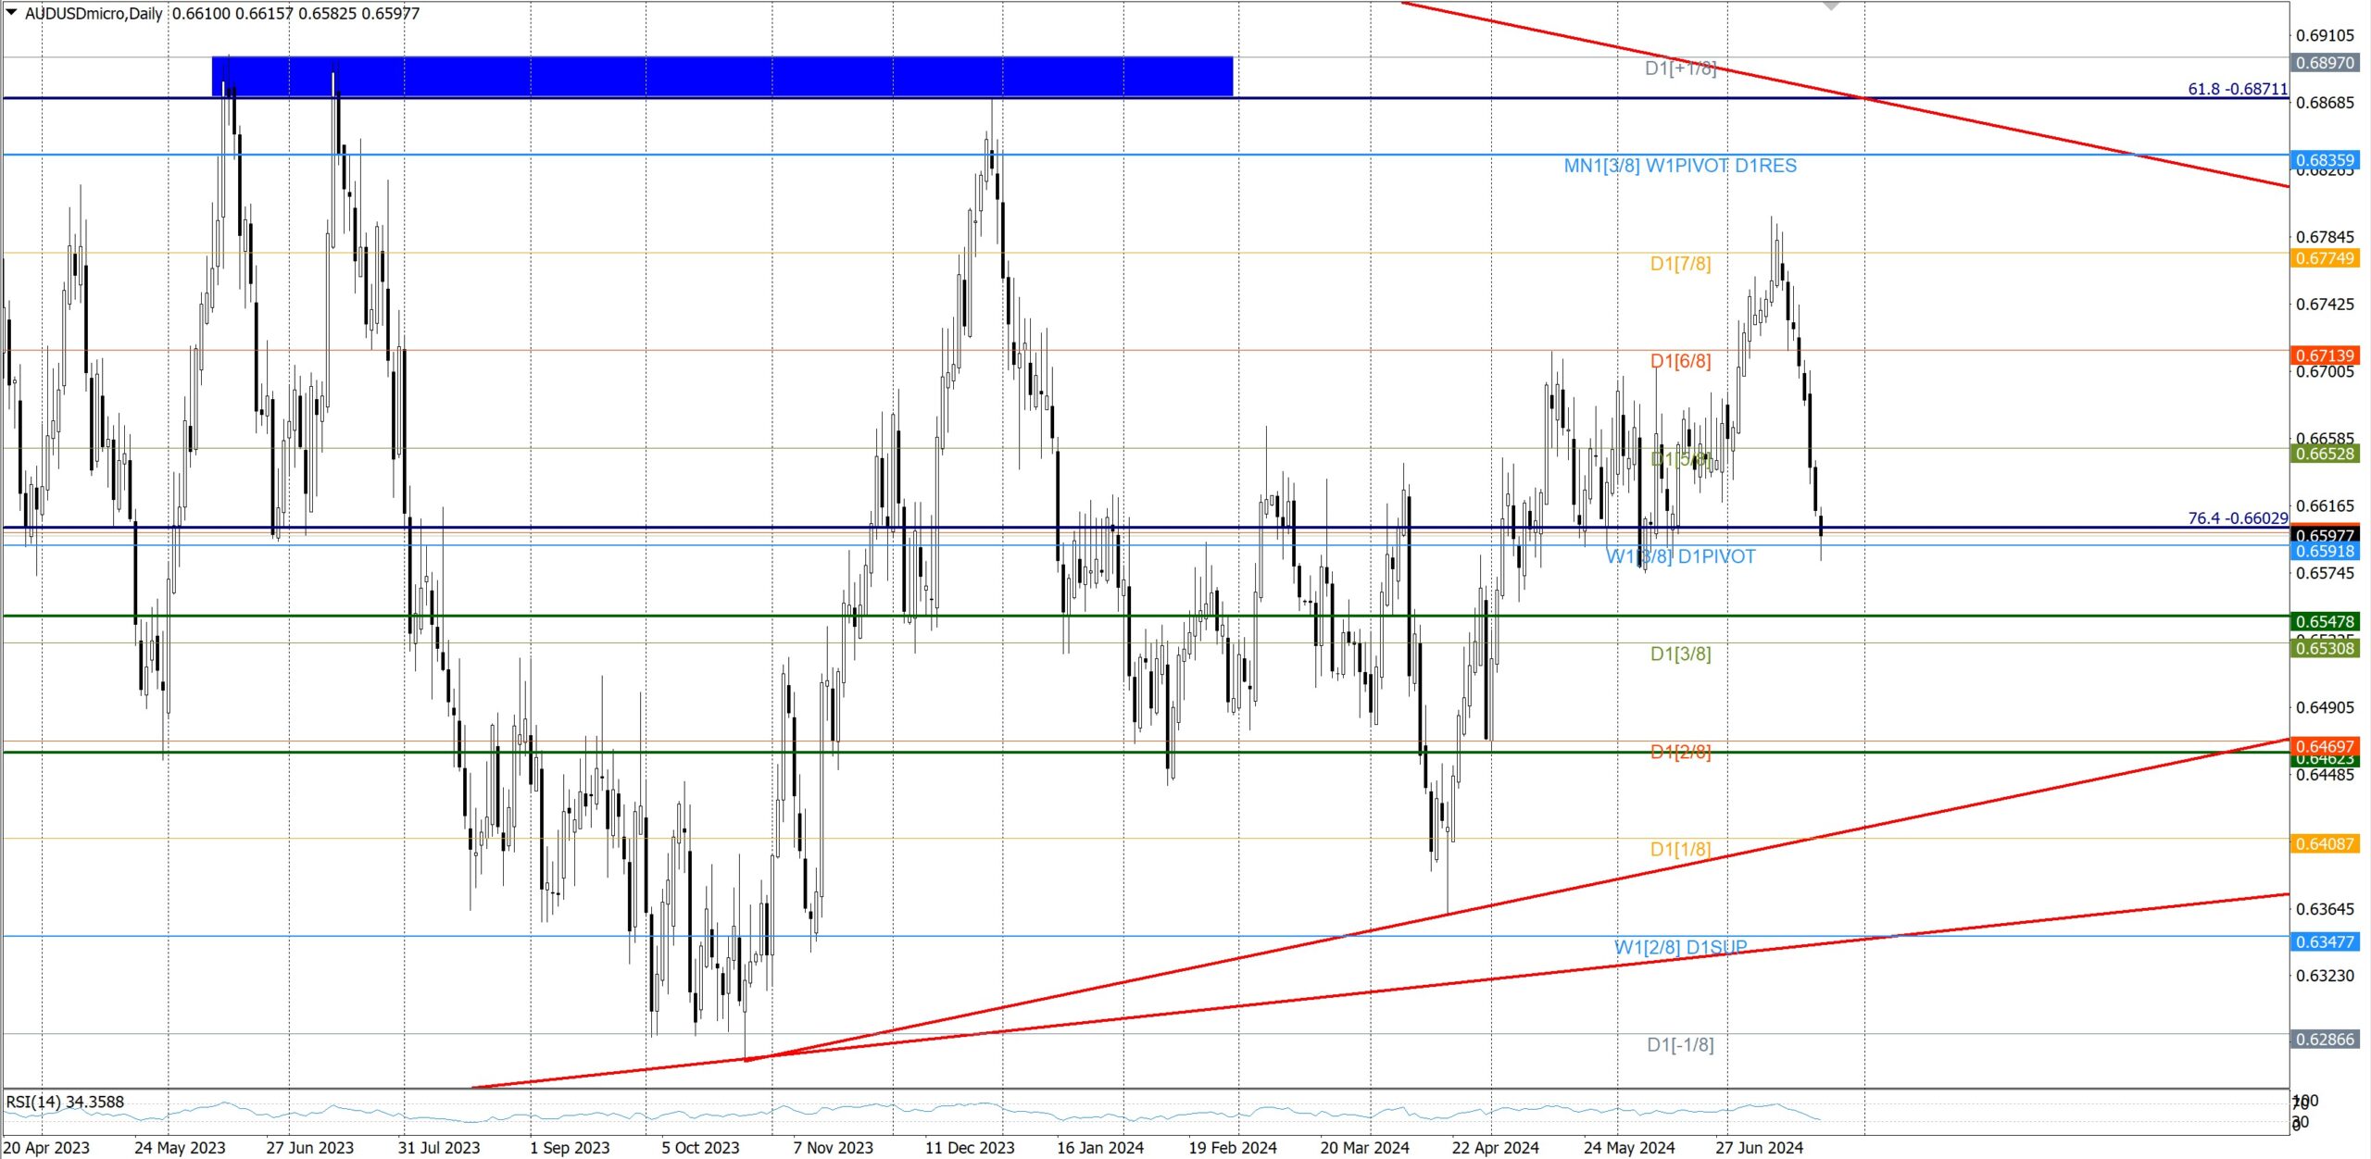Screen dimensions: 2371x1159
Task: Select the 76.4 -0.66029 Fibonacci label
Action: tap(2237, 518)
